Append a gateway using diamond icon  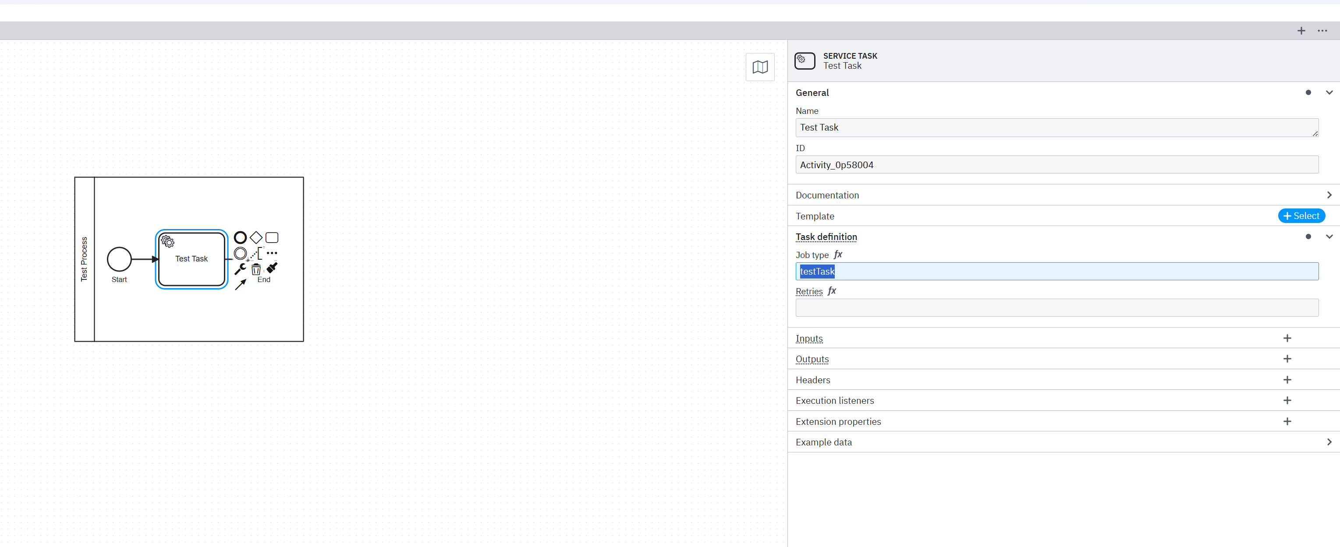[x=256, y=238]
